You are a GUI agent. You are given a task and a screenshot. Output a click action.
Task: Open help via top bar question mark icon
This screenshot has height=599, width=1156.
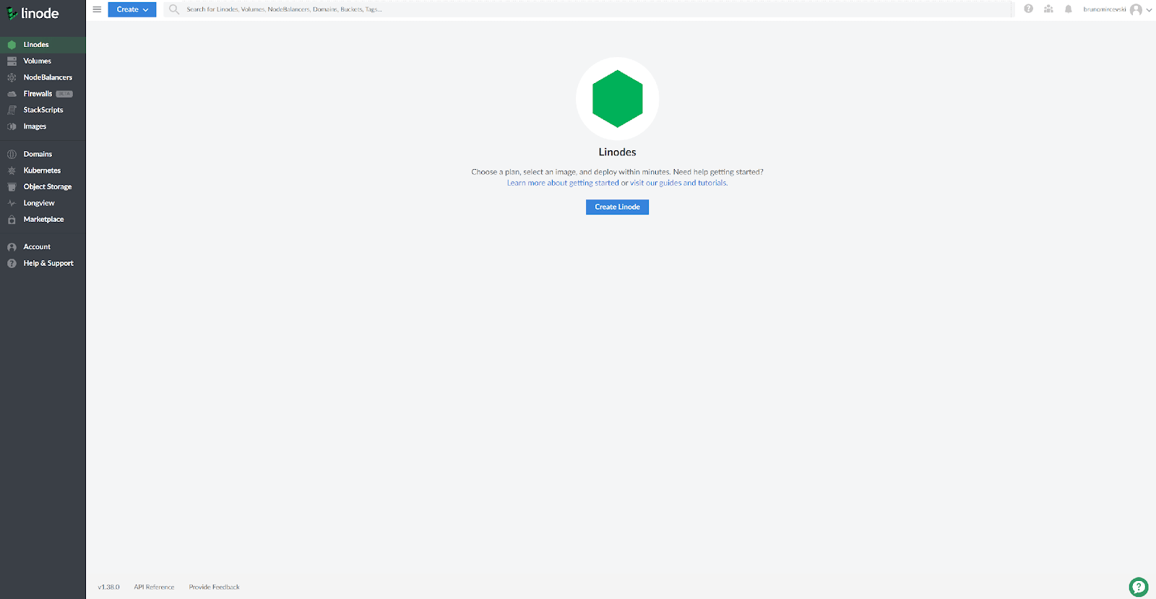(x=1028, y=9)
